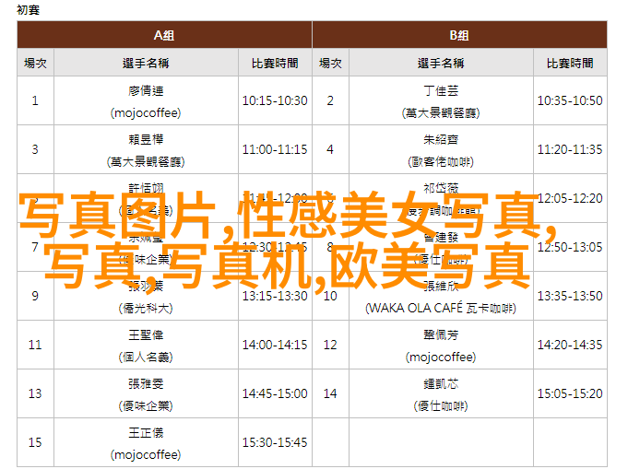Image resolution: width=640 pixels, height=469 pixels.
Task: Click the A組 group header
Action: (x=164, y=35)
